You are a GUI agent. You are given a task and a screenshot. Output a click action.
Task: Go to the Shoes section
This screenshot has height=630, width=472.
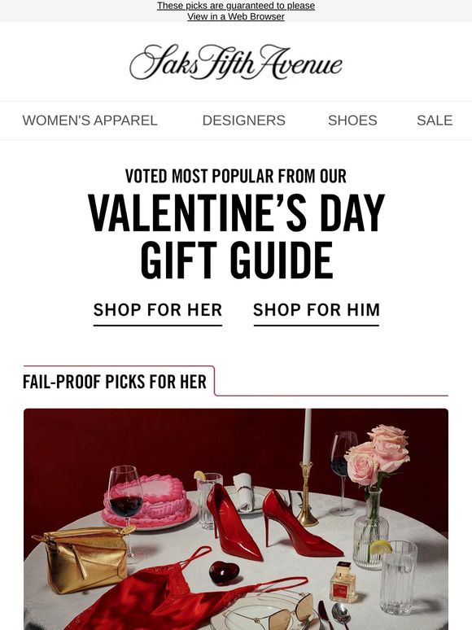point(352,120)
